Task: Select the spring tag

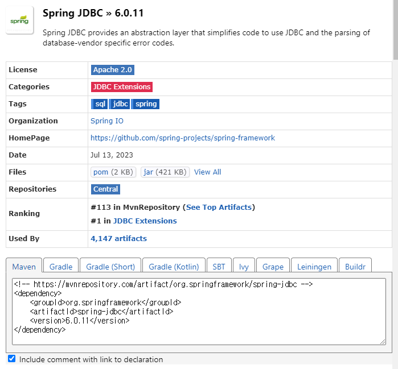Action: [145, 104]
